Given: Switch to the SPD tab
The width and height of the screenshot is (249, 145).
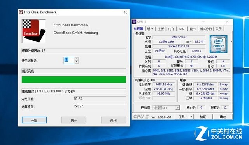Looking at the screenshot, I should coord(182,29).
